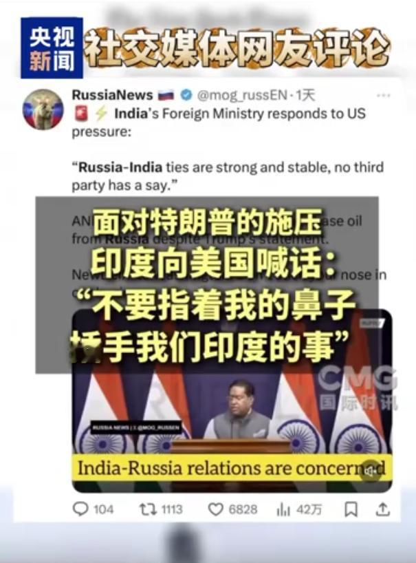Open the @mog_russEN handle link
Screen dimensions: 416x563
242,95
